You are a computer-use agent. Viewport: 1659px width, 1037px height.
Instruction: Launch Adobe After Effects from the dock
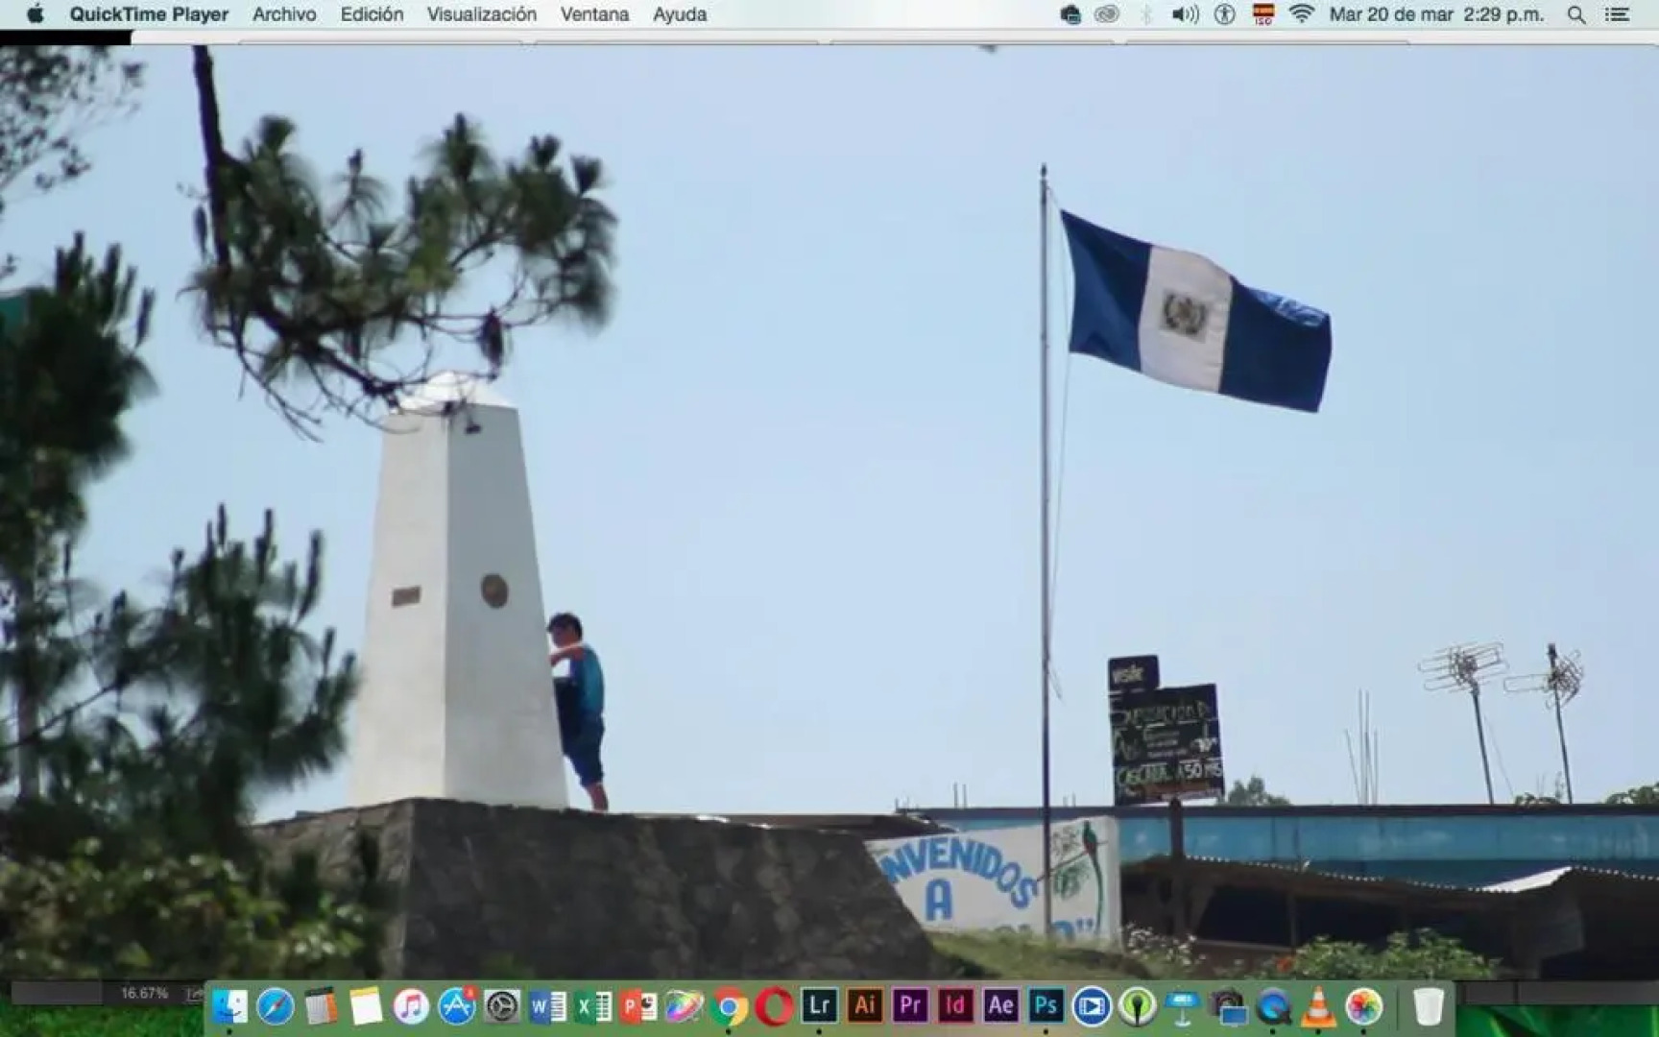click(1000, 1005)
